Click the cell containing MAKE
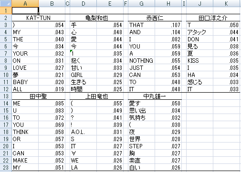Viewport: 241px width, 172px height. [x=25, y=160]
